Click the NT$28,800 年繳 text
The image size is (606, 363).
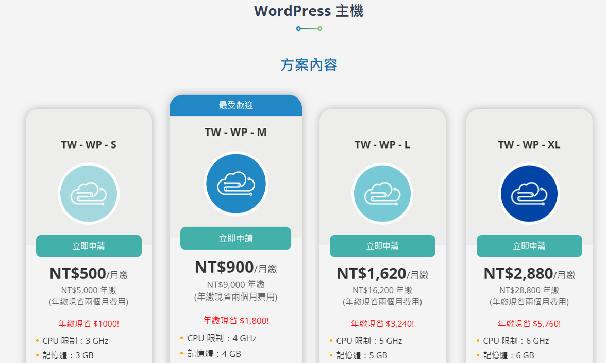click(x=529, y=290)
